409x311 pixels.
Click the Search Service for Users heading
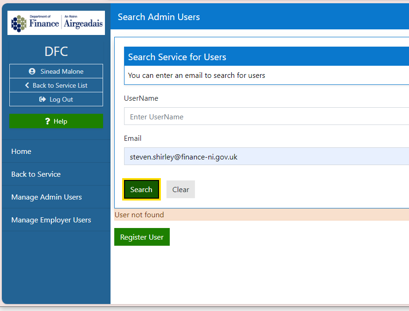[x=177, y=57]
